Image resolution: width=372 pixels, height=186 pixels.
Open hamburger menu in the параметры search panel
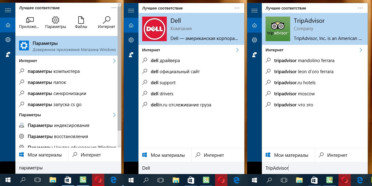(8, 10)
